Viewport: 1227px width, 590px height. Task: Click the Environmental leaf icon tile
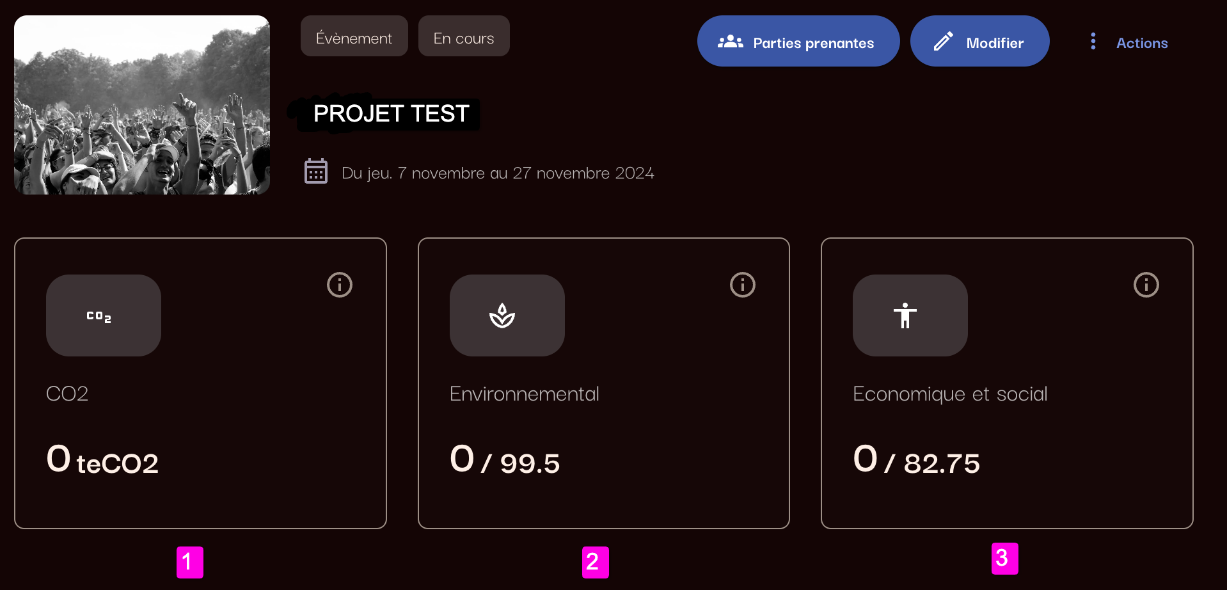(x=507, y=315)
